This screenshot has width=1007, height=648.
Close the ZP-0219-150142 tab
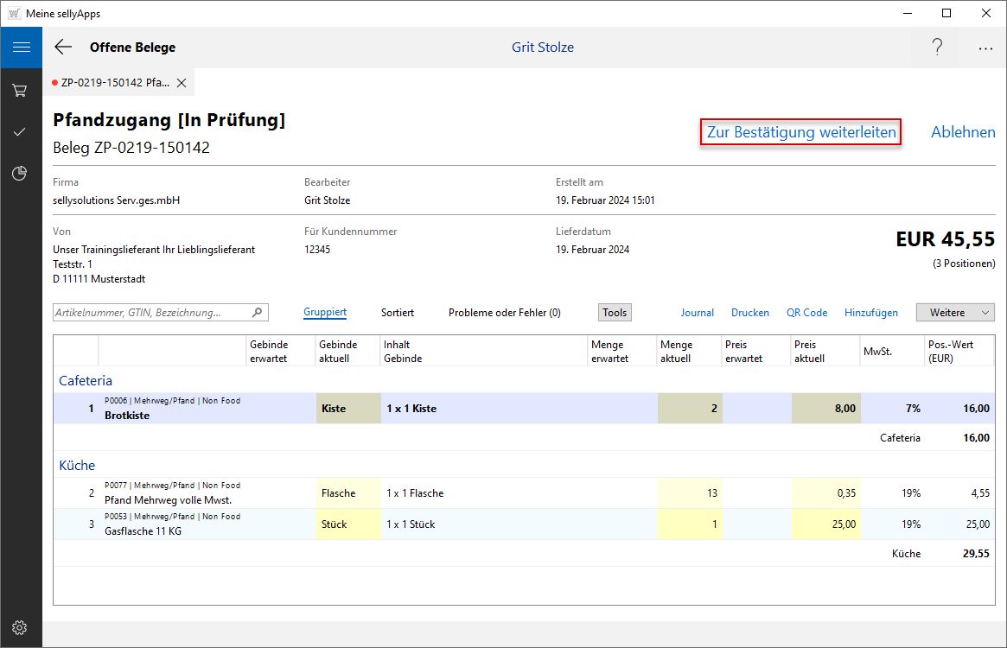[182, 83]
